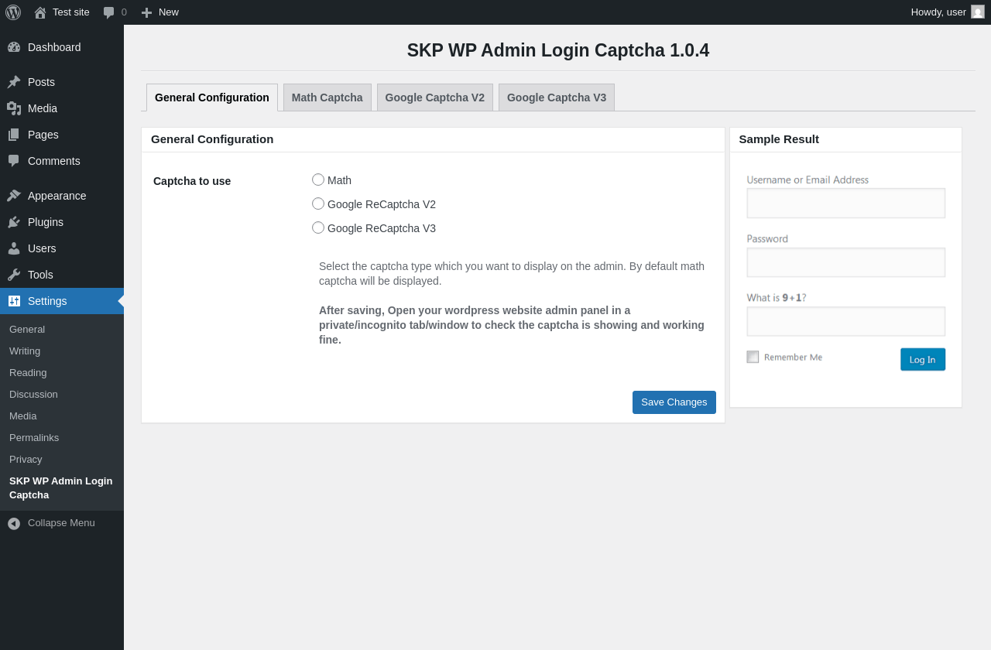Click the Settings menu label
Viewport: 991px width, 650px height.
[x=47, y=301]
